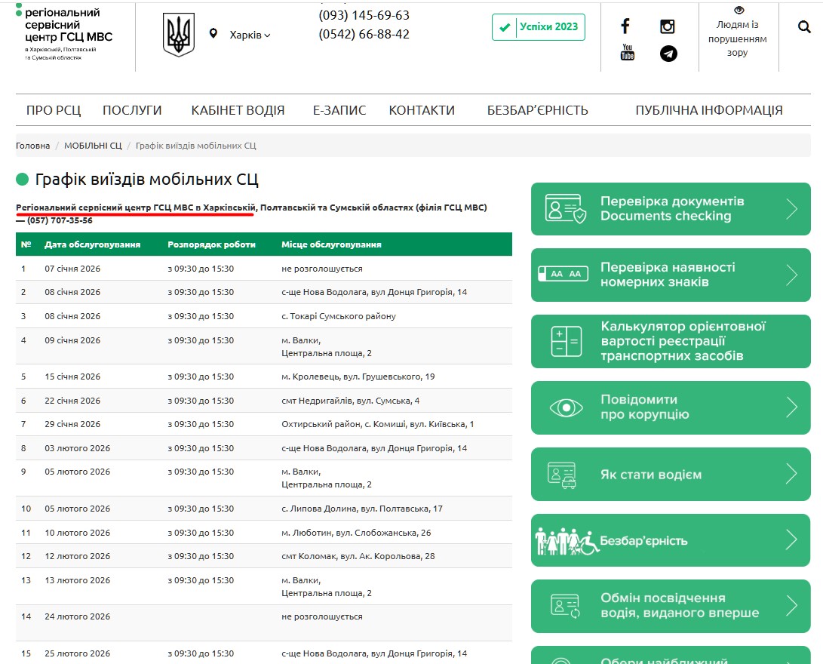Open the Instagram icon link
Screen dimensions: 823x664
point(667,26)
